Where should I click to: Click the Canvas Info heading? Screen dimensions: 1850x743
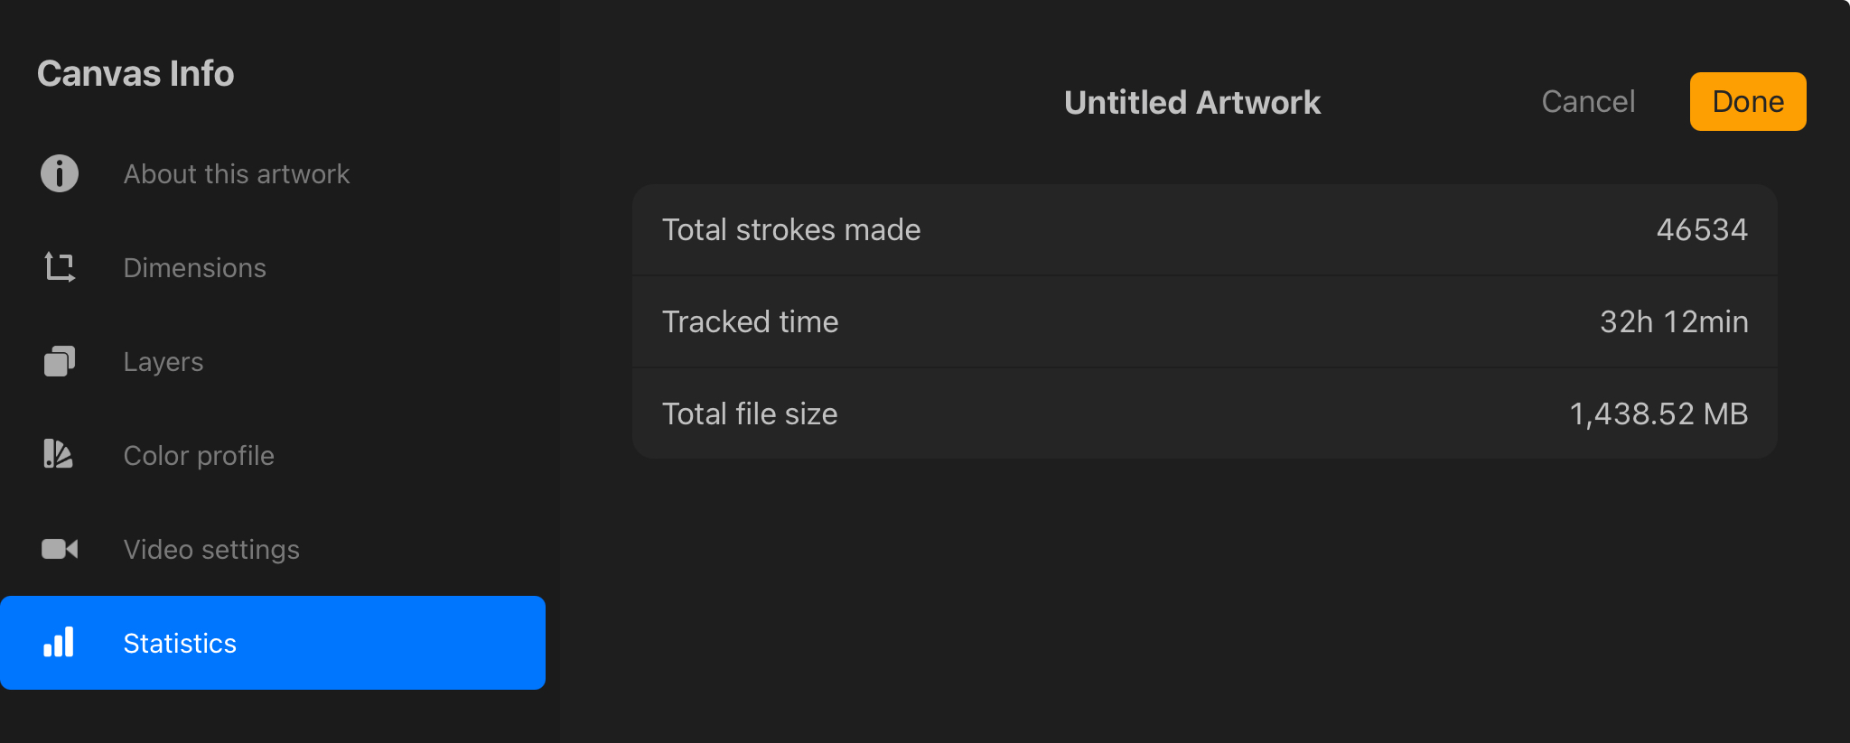[135, 73]
